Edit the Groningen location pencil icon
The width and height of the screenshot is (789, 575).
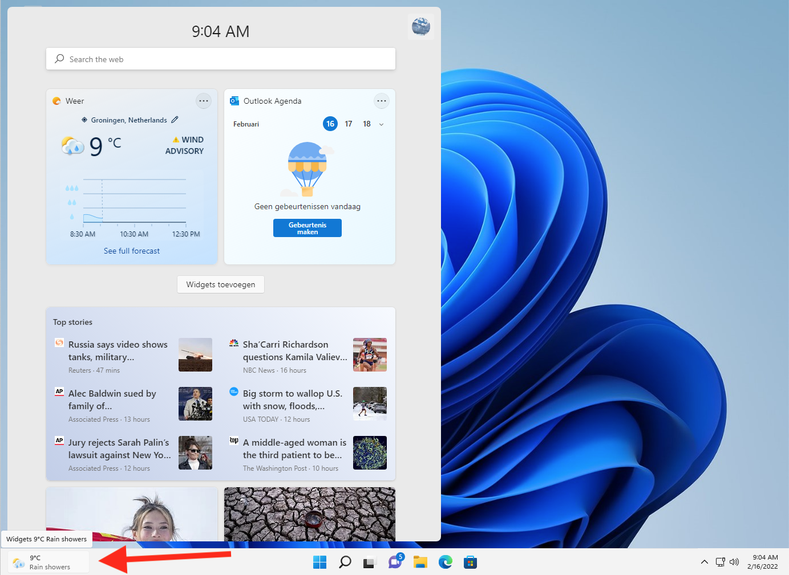175,120
